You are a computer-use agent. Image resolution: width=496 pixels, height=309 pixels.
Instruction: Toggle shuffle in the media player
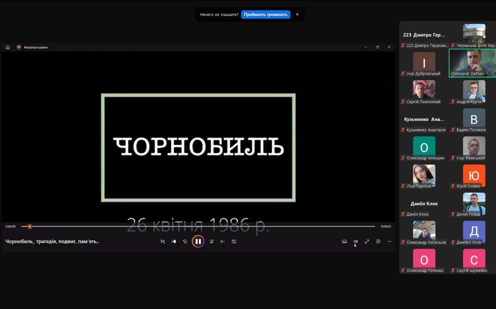pyautogui.click(x=162, y=242)
